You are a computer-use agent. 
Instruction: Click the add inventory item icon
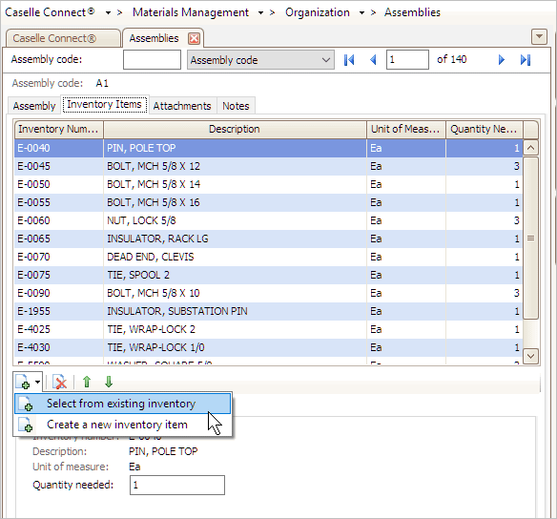click(23, 382)
